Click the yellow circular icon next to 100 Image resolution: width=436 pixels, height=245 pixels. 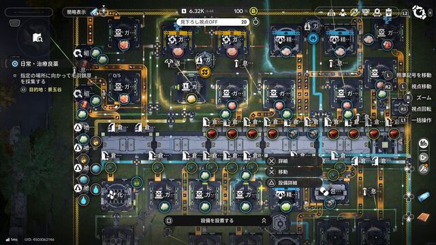pyautogui.click(x=253, y=11)
